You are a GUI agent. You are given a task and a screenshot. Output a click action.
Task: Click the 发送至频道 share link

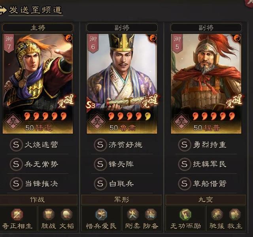35,10
